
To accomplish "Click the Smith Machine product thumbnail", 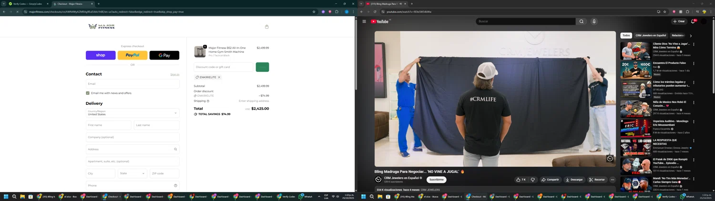I will point(200,51).
